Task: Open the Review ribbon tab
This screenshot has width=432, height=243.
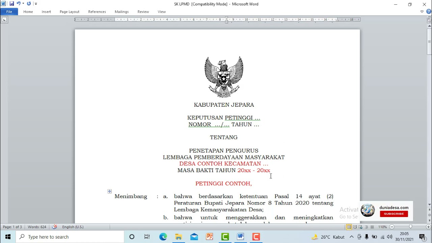Action: [143, 11]
